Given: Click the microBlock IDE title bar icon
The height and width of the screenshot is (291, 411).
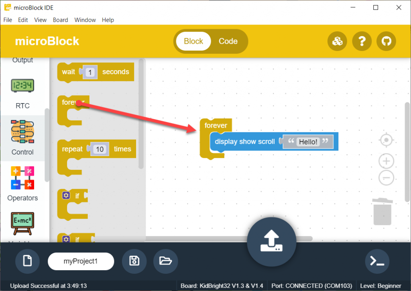Looking at the screenshot, I should click(x=8, y=7).
